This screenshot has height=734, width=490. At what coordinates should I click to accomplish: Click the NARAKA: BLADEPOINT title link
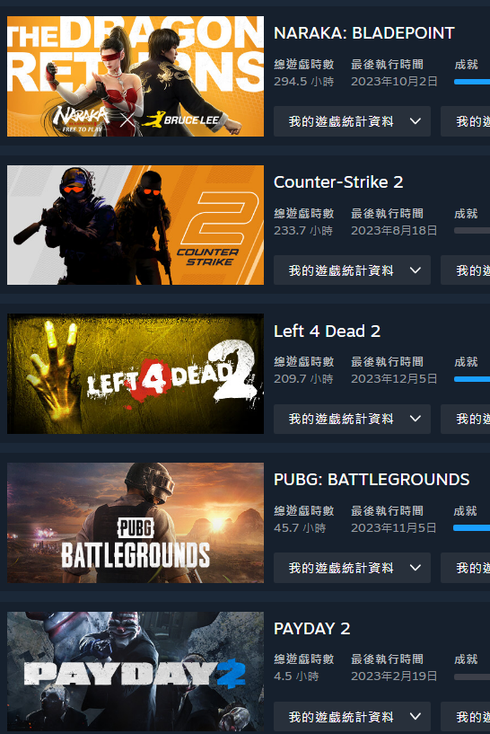[364, 33]
